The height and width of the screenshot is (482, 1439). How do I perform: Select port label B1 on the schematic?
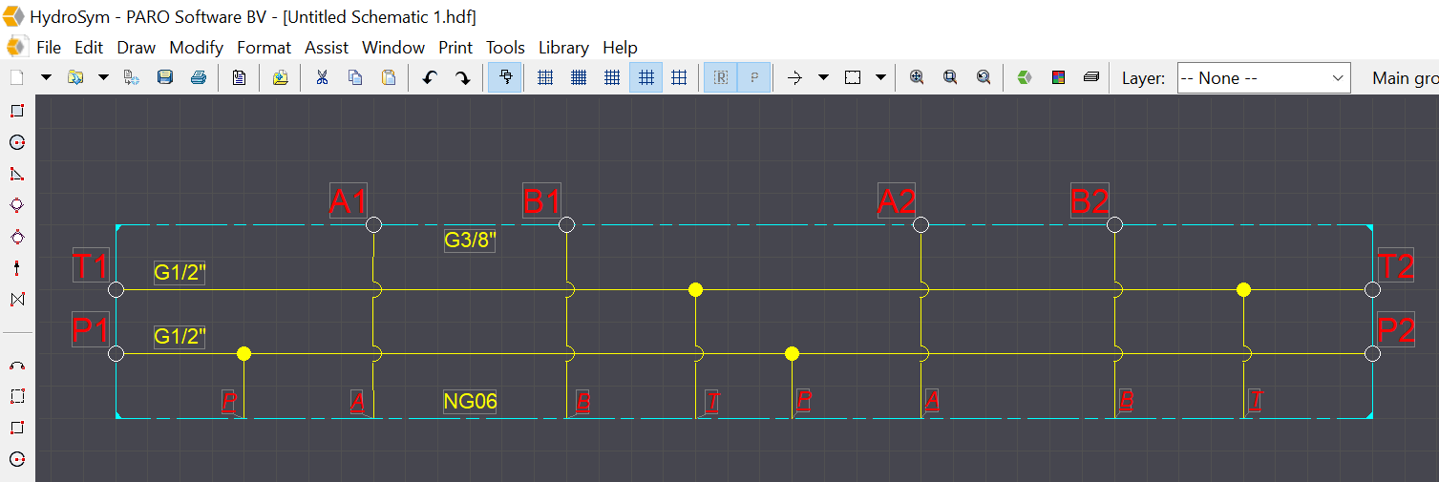click(x=542, y=200)
